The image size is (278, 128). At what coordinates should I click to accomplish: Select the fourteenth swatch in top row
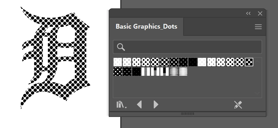240,62
